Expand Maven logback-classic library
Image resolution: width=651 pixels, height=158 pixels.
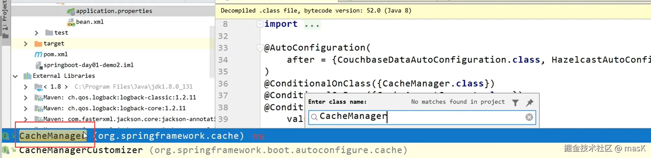click(x=26, y=98)
